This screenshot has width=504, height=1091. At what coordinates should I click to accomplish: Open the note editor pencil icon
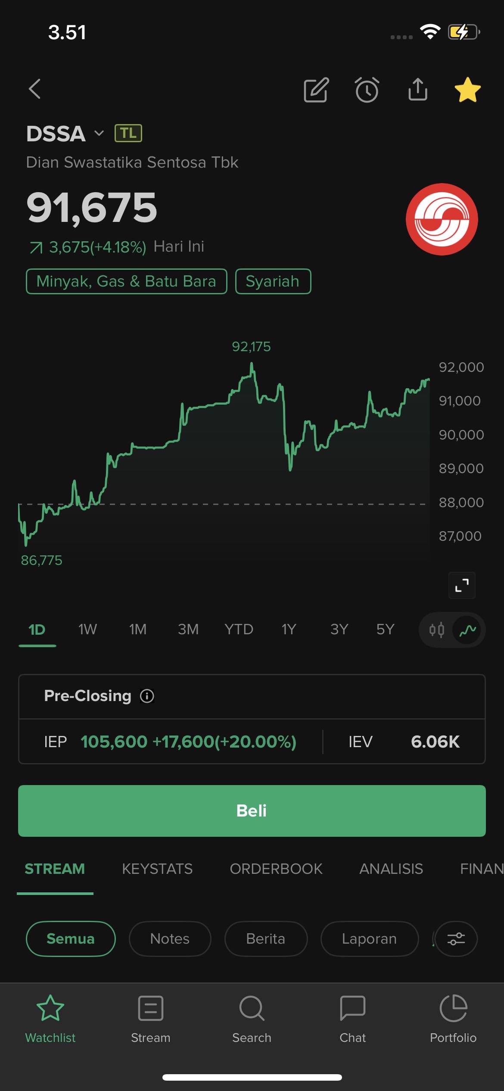[316, 90]
